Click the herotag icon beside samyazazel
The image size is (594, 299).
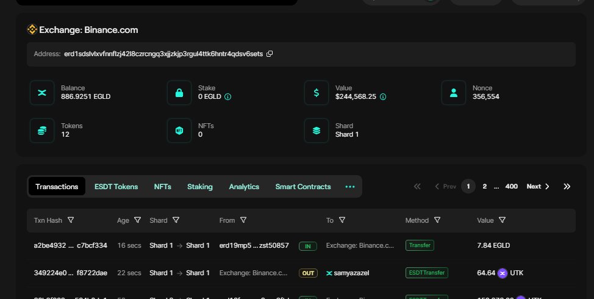coord(329,273)
